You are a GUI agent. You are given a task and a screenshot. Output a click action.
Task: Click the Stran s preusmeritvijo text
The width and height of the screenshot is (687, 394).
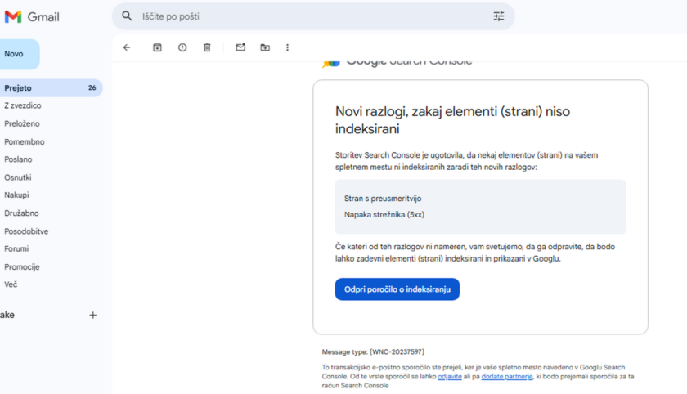click(x=383, y=199)
